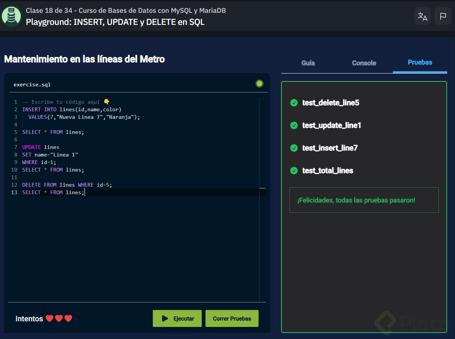455x339 pixels.
Task: Click the test_update_line1 result label
Action: coord(332,125)
